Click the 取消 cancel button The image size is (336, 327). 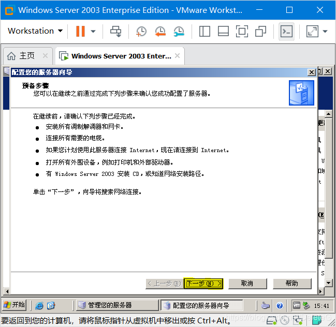pos(247,284)
